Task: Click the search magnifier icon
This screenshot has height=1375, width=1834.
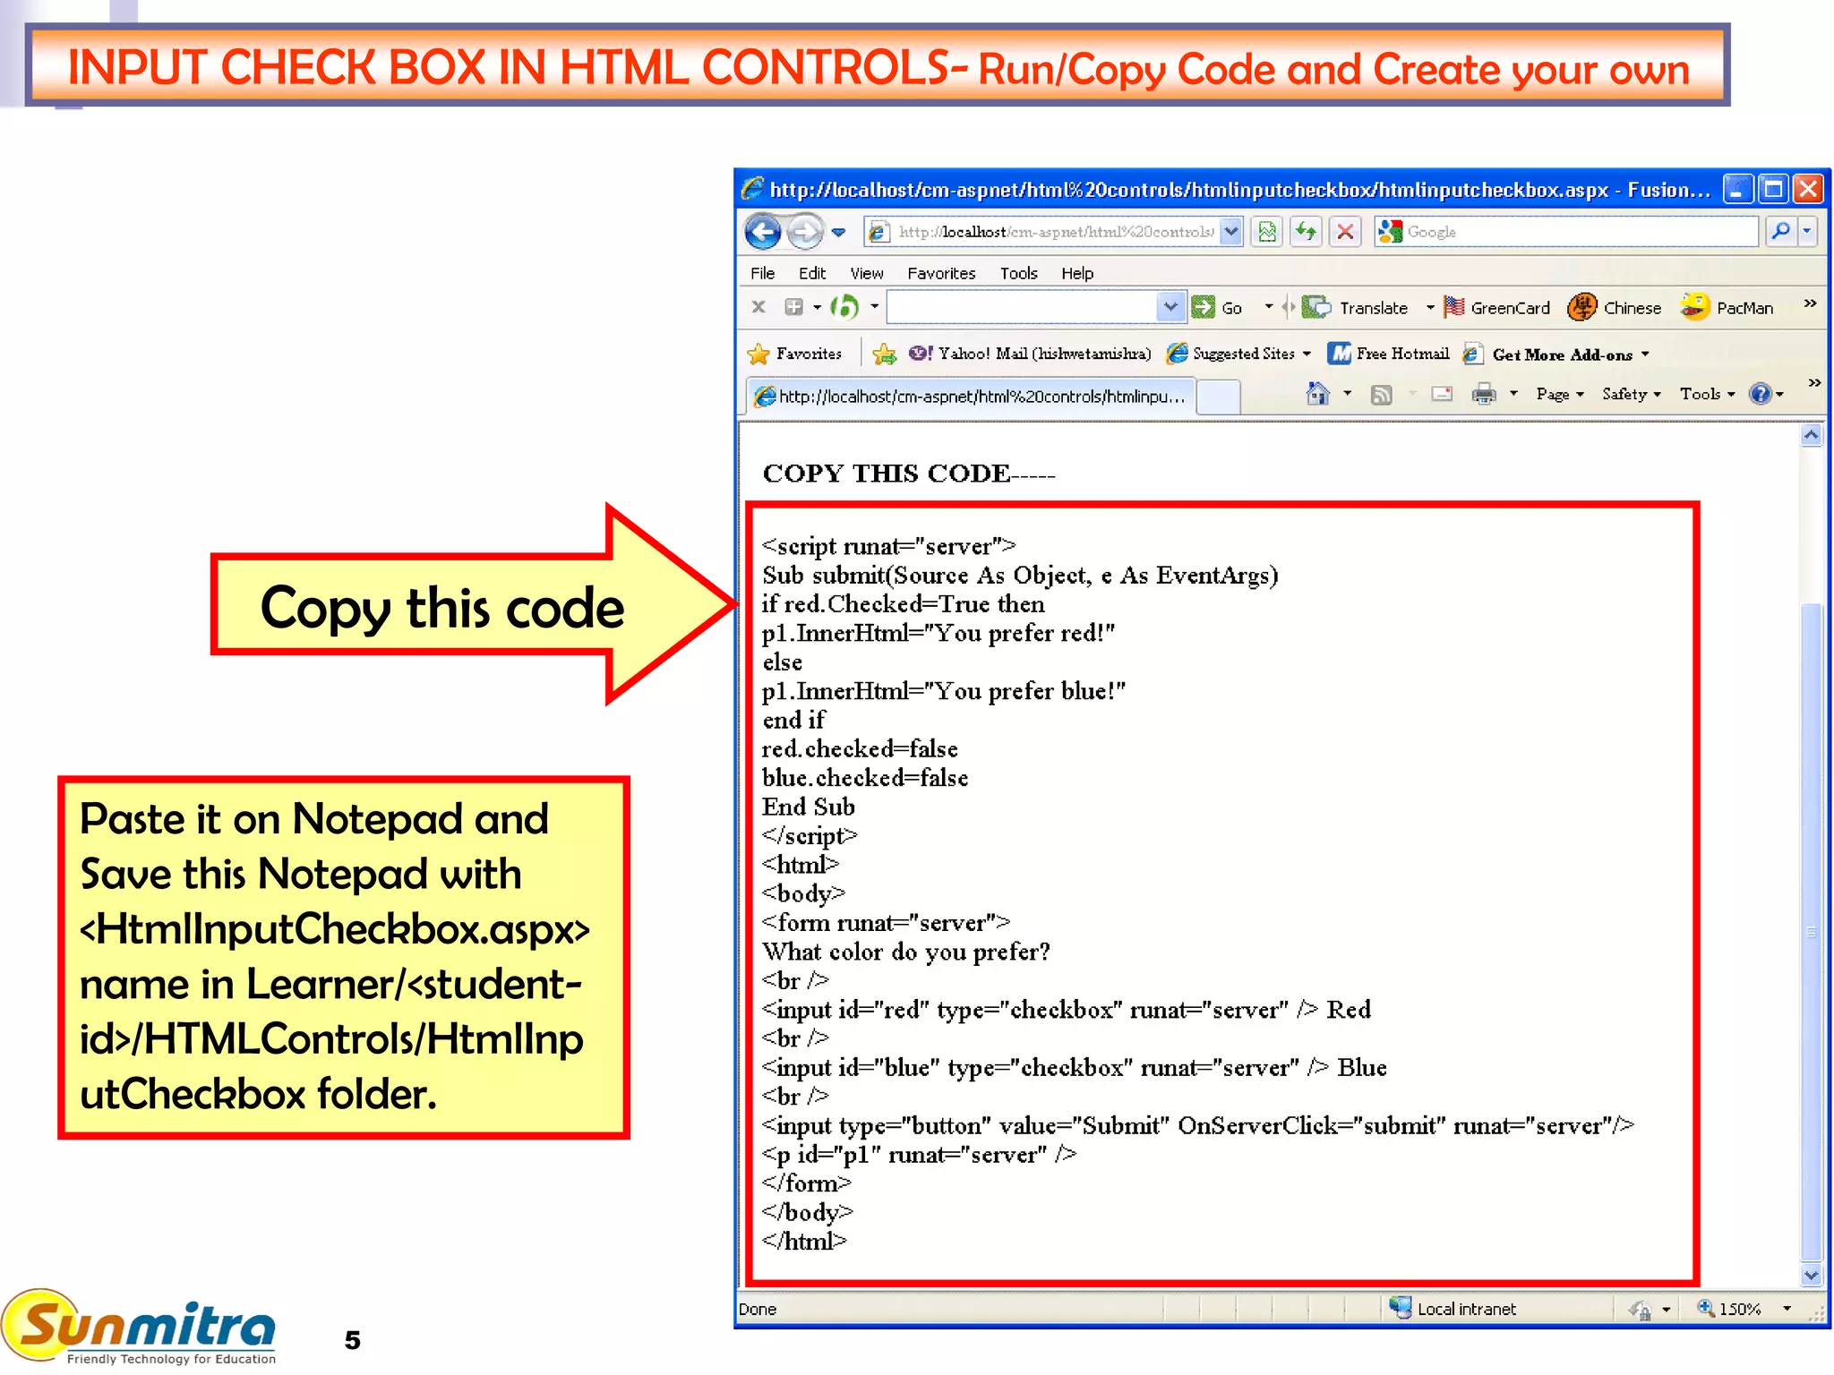Action: pyautogui.click(x=1781, y=232)
